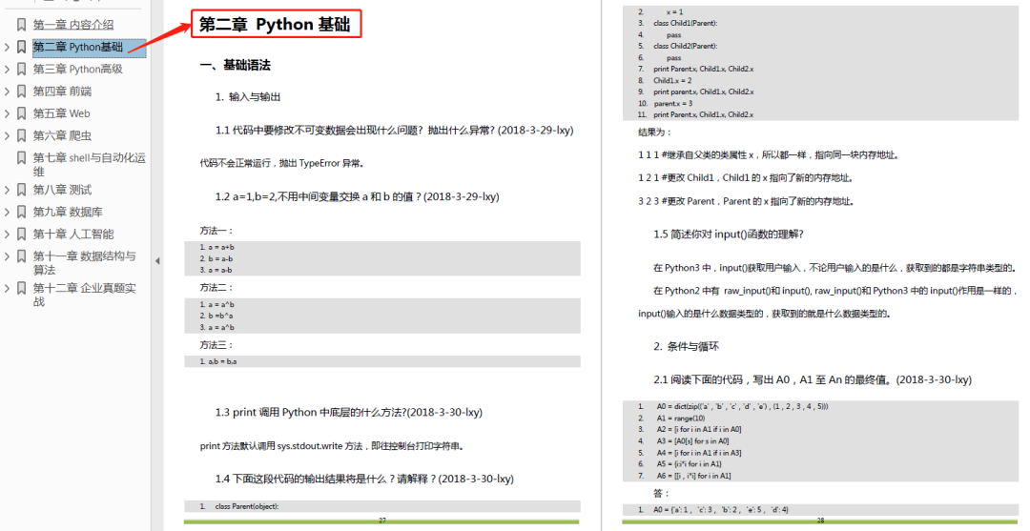Click bookmark icon beside 第六章 爬虫
Image resolution: width=1030 pixels, height=531 pixels.
[x=21, y=136]
